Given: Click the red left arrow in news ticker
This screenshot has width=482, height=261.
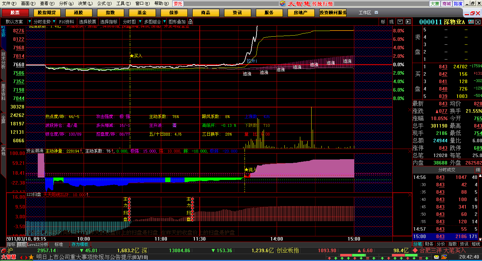Looking at the screenshot, I should pos(21,257).
